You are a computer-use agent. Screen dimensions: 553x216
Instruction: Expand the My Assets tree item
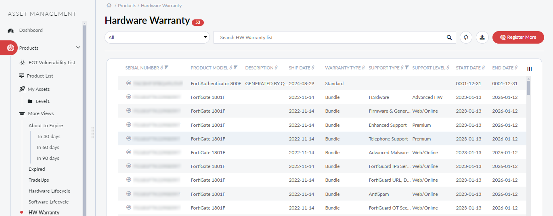coord(39,89)
